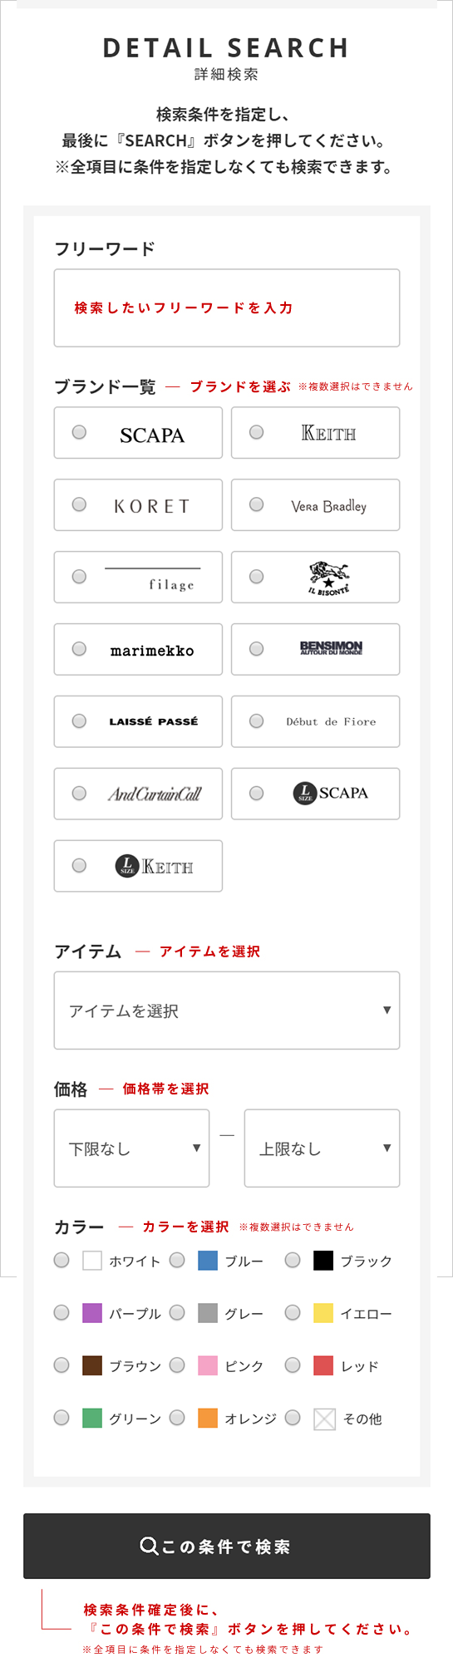Image resolution: width=453 pixels, height=1677 pixels.
Task: Click the Il Bisonte bull logo
Action: 329,578
